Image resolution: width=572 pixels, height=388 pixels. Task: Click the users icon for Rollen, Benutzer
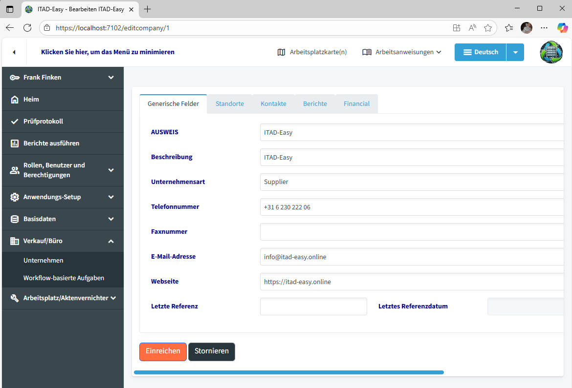(15, 170)
